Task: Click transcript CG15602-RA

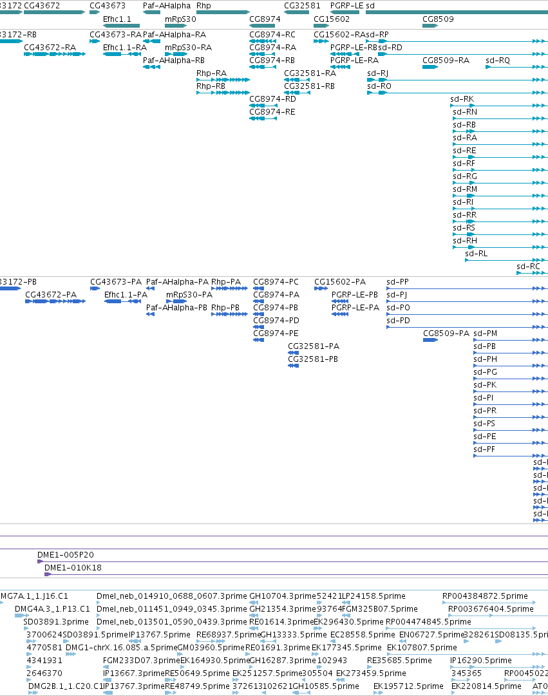Action: pyautogui.click(x=340, y=35)
